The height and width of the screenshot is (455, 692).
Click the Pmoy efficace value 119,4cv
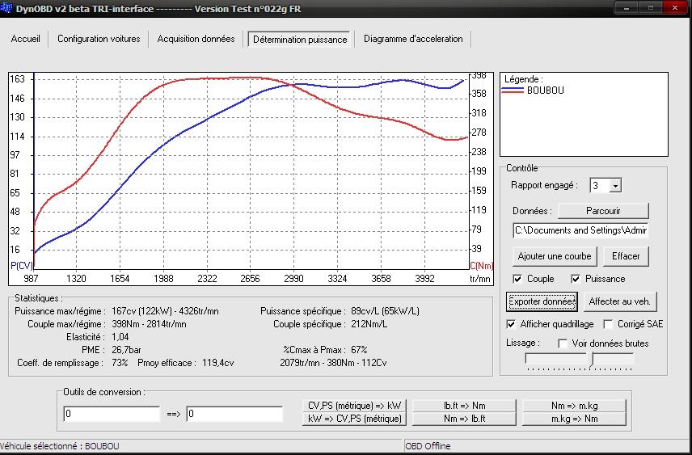click(x=218, y=363)
